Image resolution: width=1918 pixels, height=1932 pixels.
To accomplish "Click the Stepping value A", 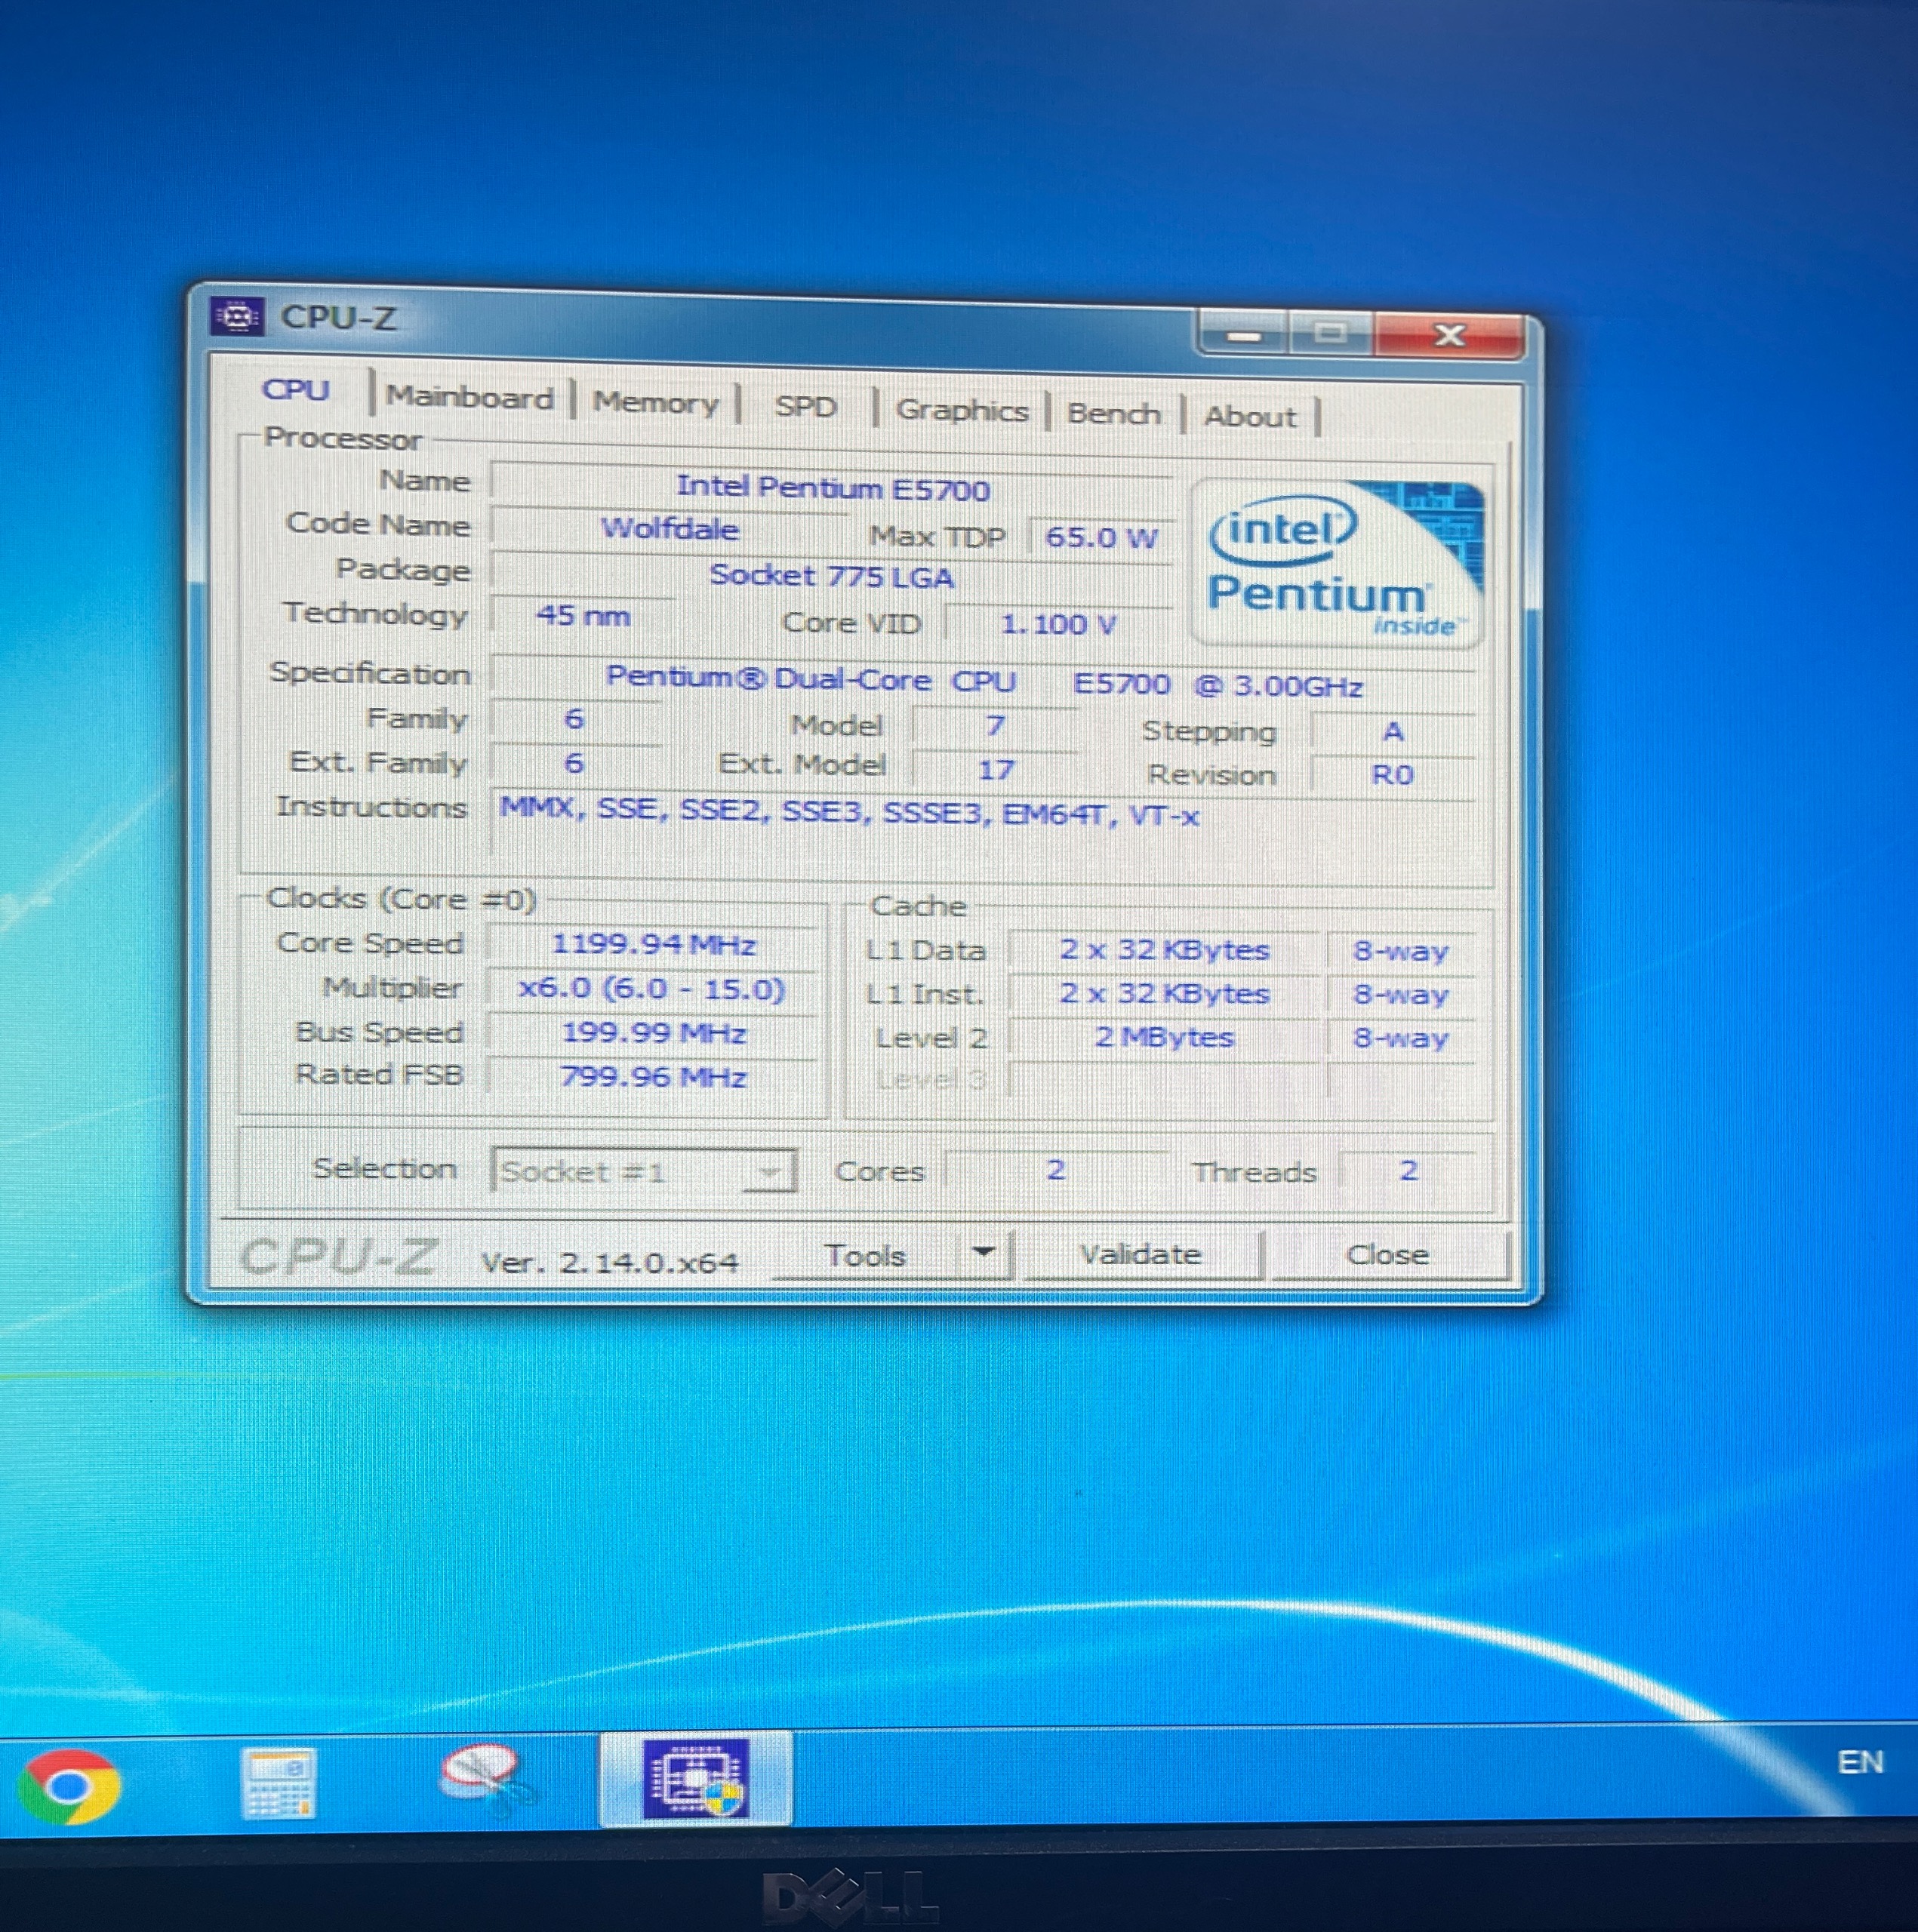I will pyautogui.click(x=1393, y=732).
